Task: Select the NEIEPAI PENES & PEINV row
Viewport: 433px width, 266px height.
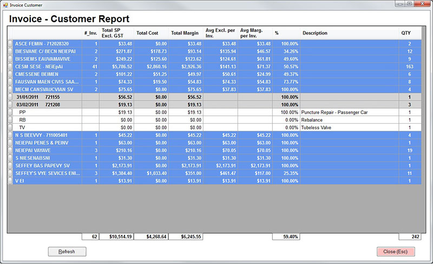Action: (214, 143)
